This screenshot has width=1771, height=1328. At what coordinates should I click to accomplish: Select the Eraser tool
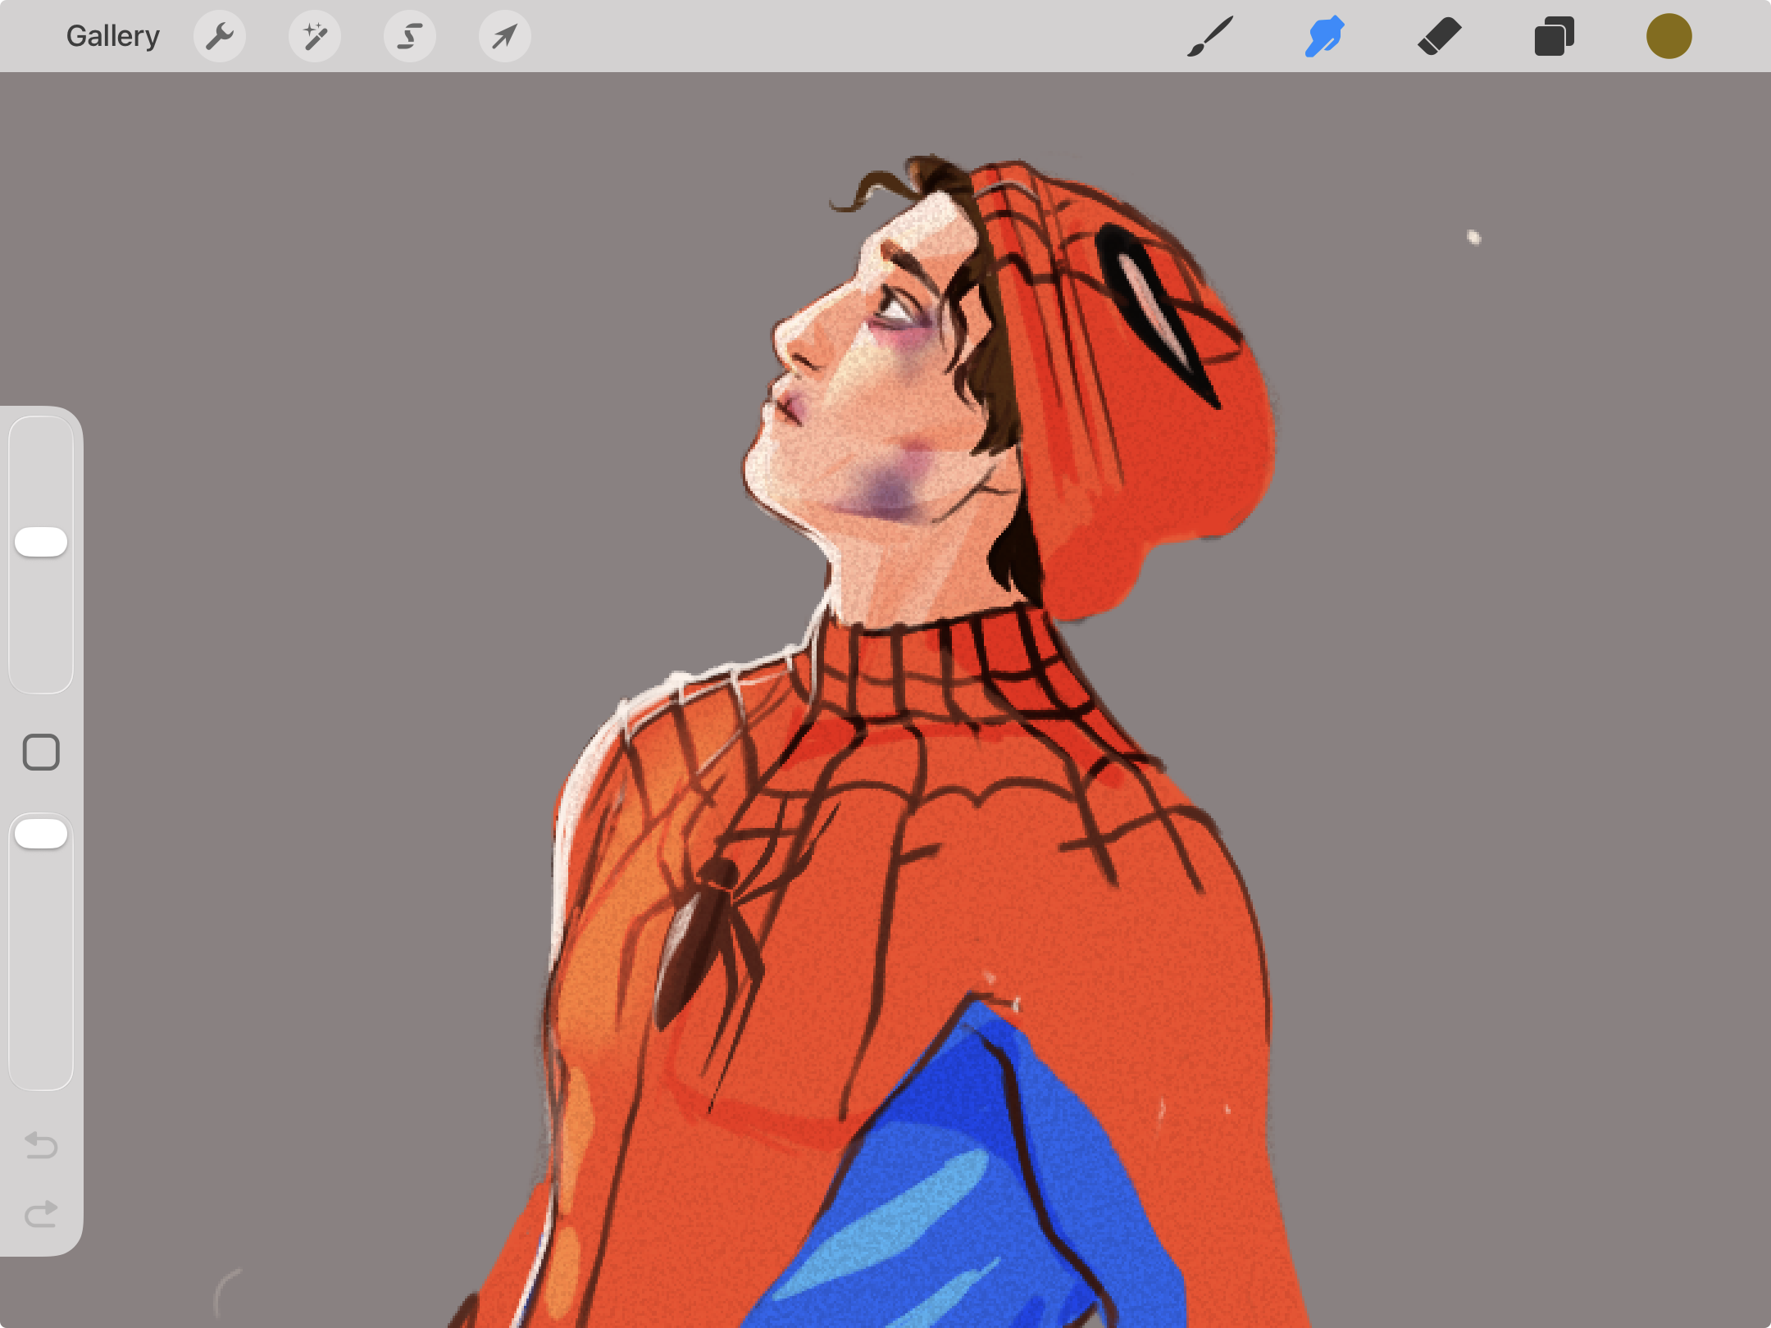point(1440,36)
